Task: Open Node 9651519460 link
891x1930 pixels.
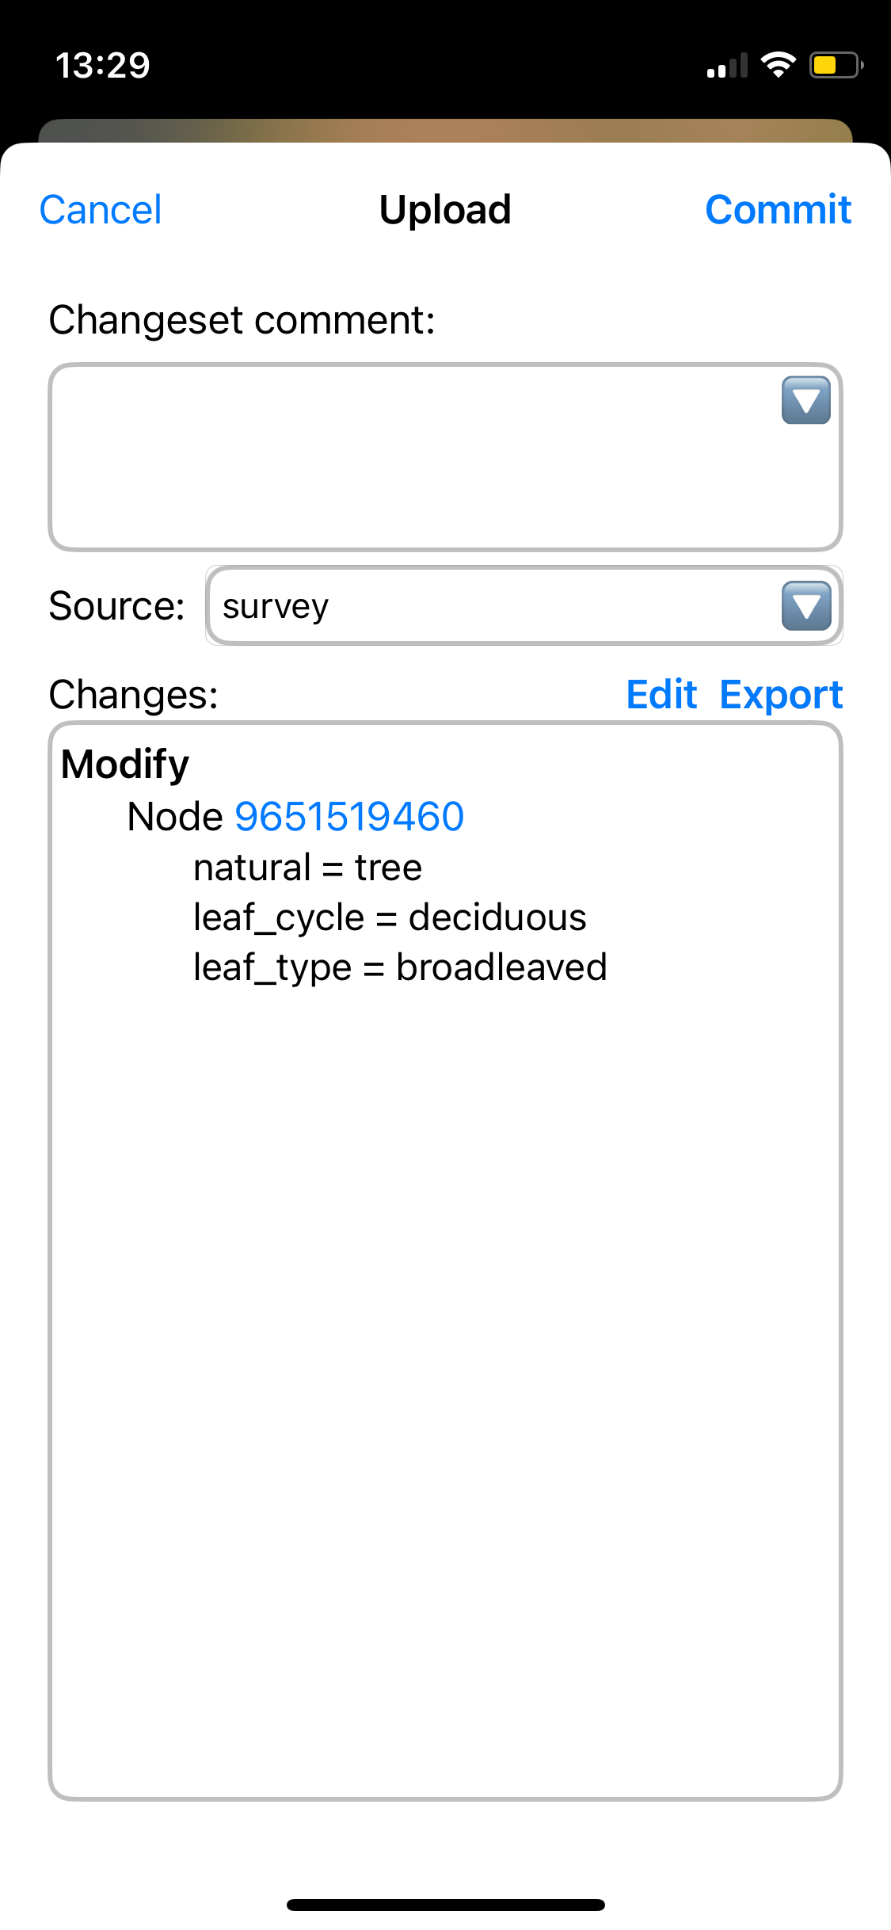Action: point(349,816)
